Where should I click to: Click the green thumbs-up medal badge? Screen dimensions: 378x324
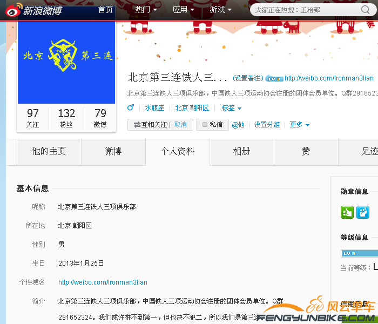(347, 212)
